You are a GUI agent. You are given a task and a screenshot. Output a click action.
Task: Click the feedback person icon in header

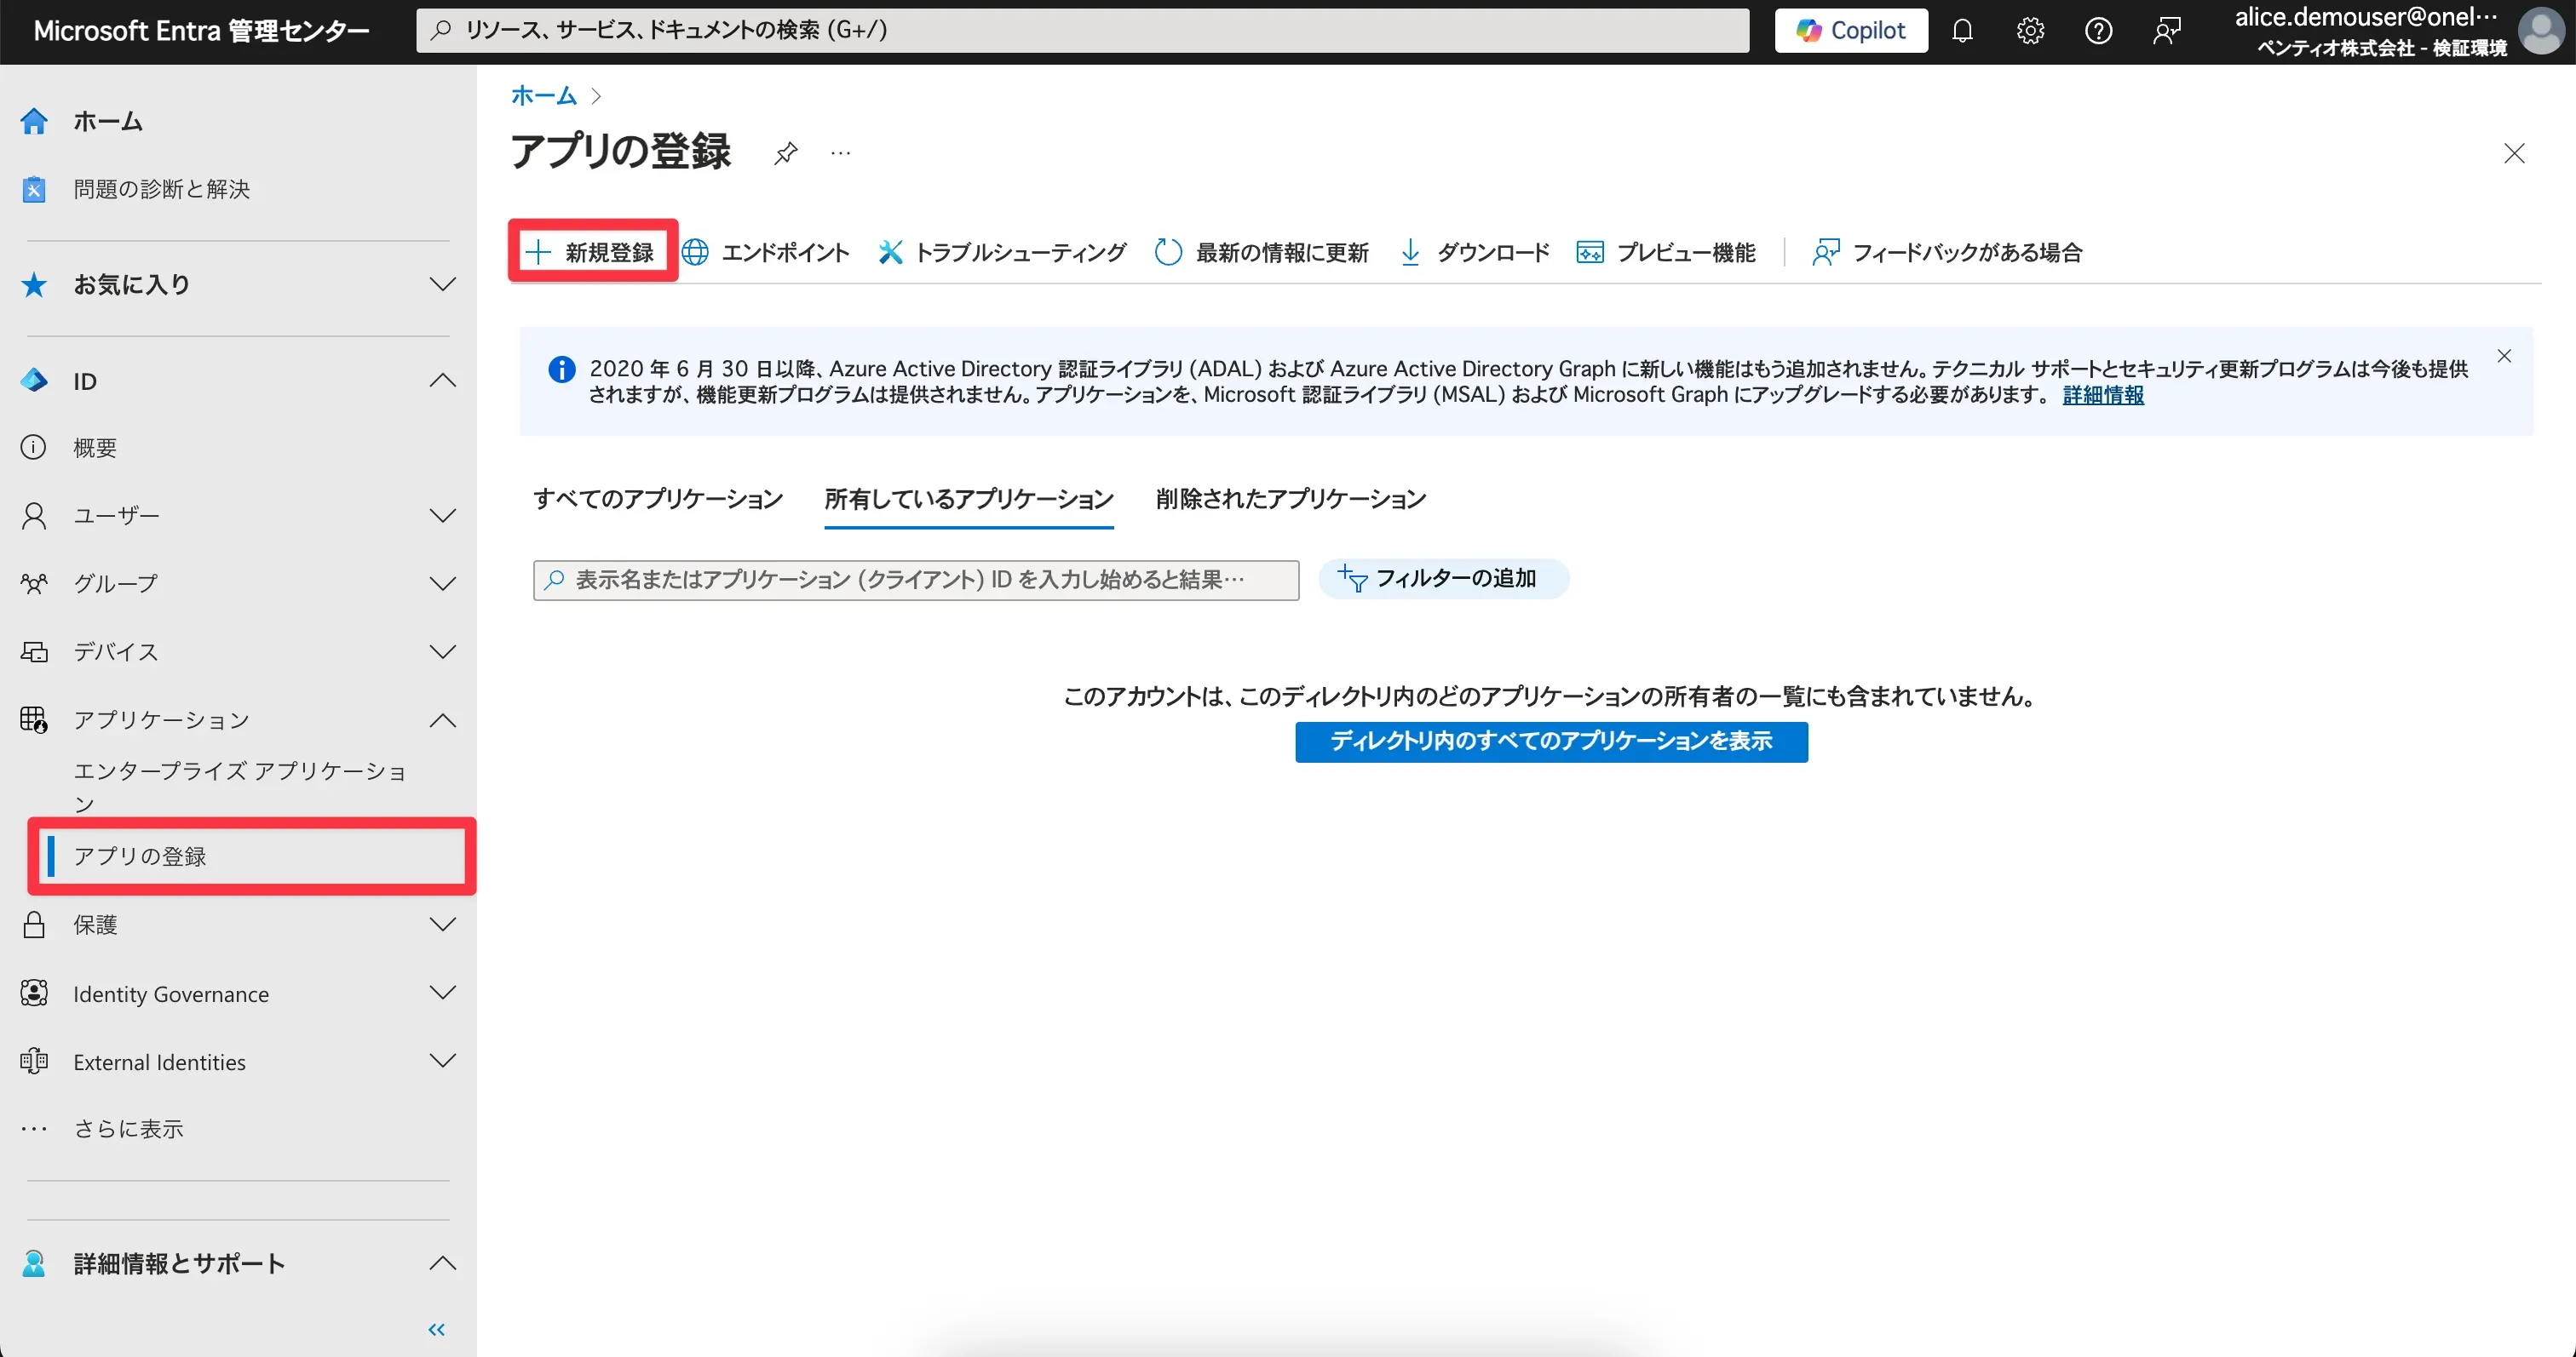tap(2166, 31)
